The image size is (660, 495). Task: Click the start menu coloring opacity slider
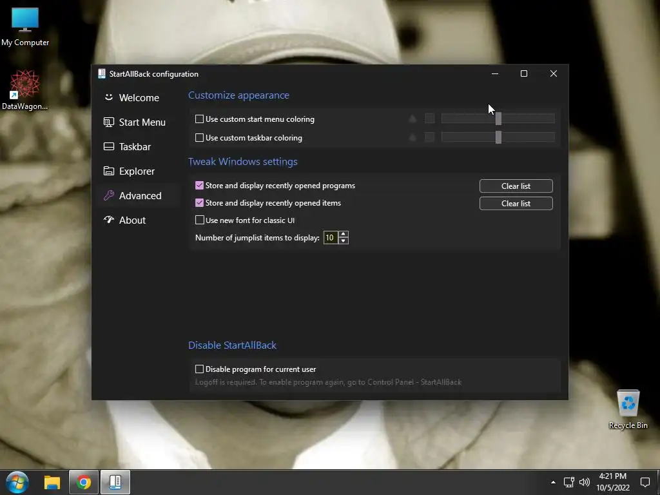[x=498, y=119]
